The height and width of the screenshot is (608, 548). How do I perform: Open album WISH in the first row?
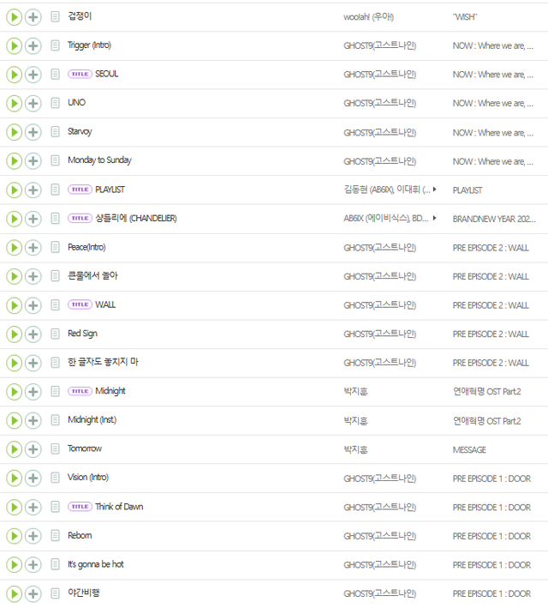pyautogui.click(x=464, y=17)
